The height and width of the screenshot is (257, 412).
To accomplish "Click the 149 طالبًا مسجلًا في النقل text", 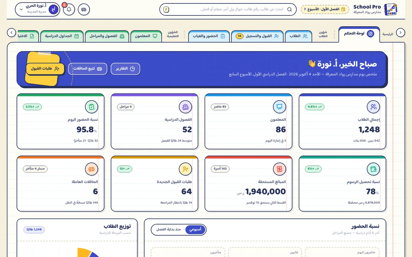I will [81, 203].
